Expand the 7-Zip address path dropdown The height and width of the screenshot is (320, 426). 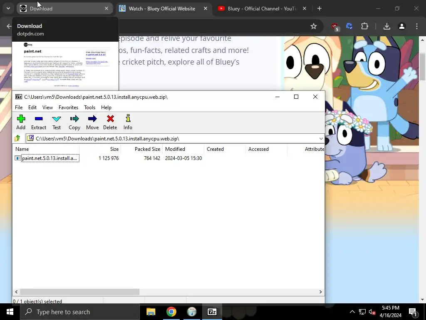321,138
